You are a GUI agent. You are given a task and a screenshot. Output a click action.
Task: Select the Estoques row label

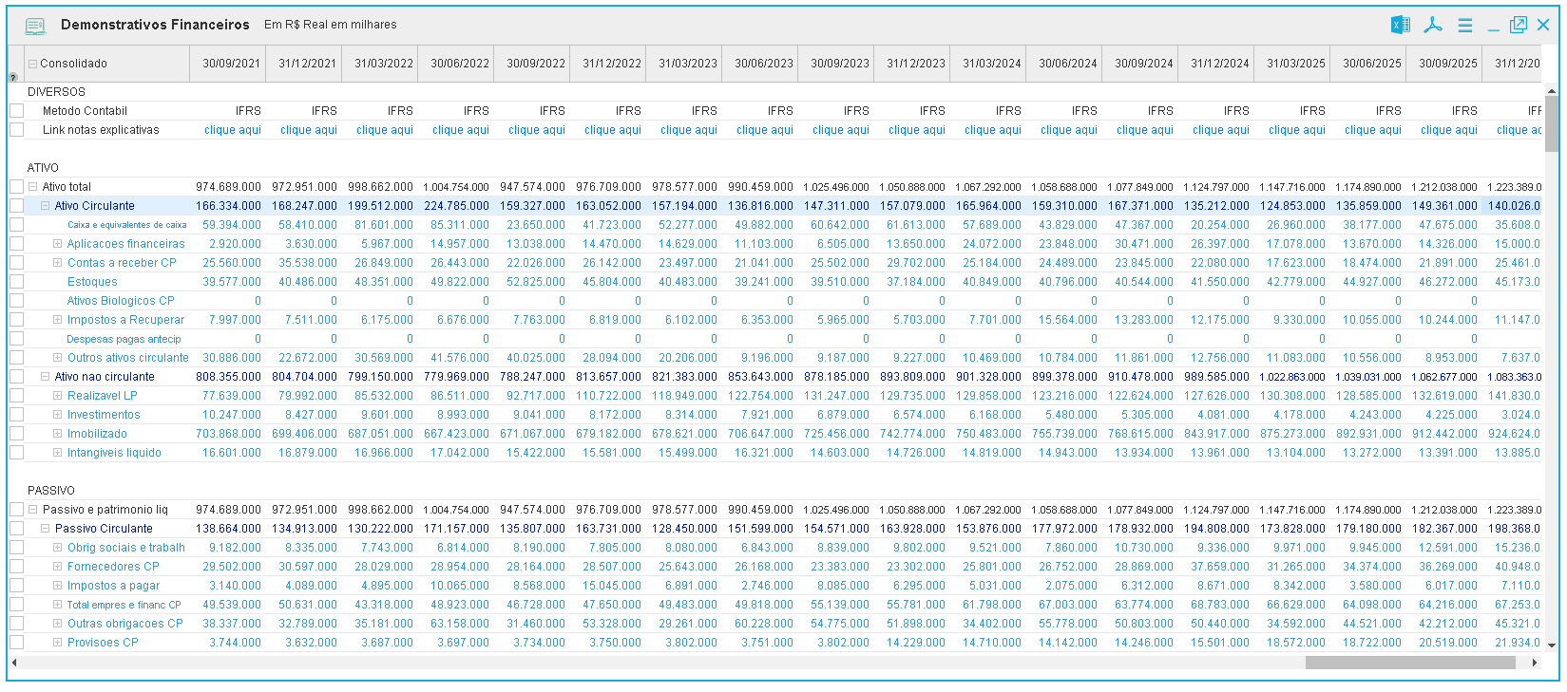click(92, 282)
